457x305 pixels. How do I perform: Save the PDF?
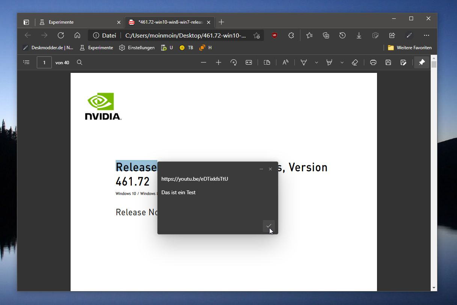[388, 62]
